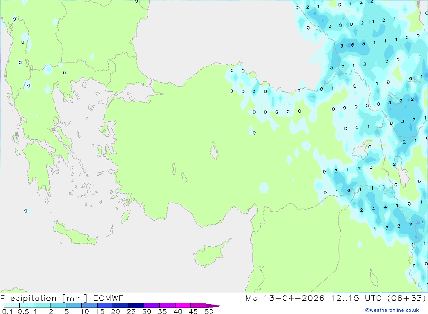
Task: Click the 0.5 to 1 mm legend swatch
Action: pyautogui.click(x=27, y=305)
